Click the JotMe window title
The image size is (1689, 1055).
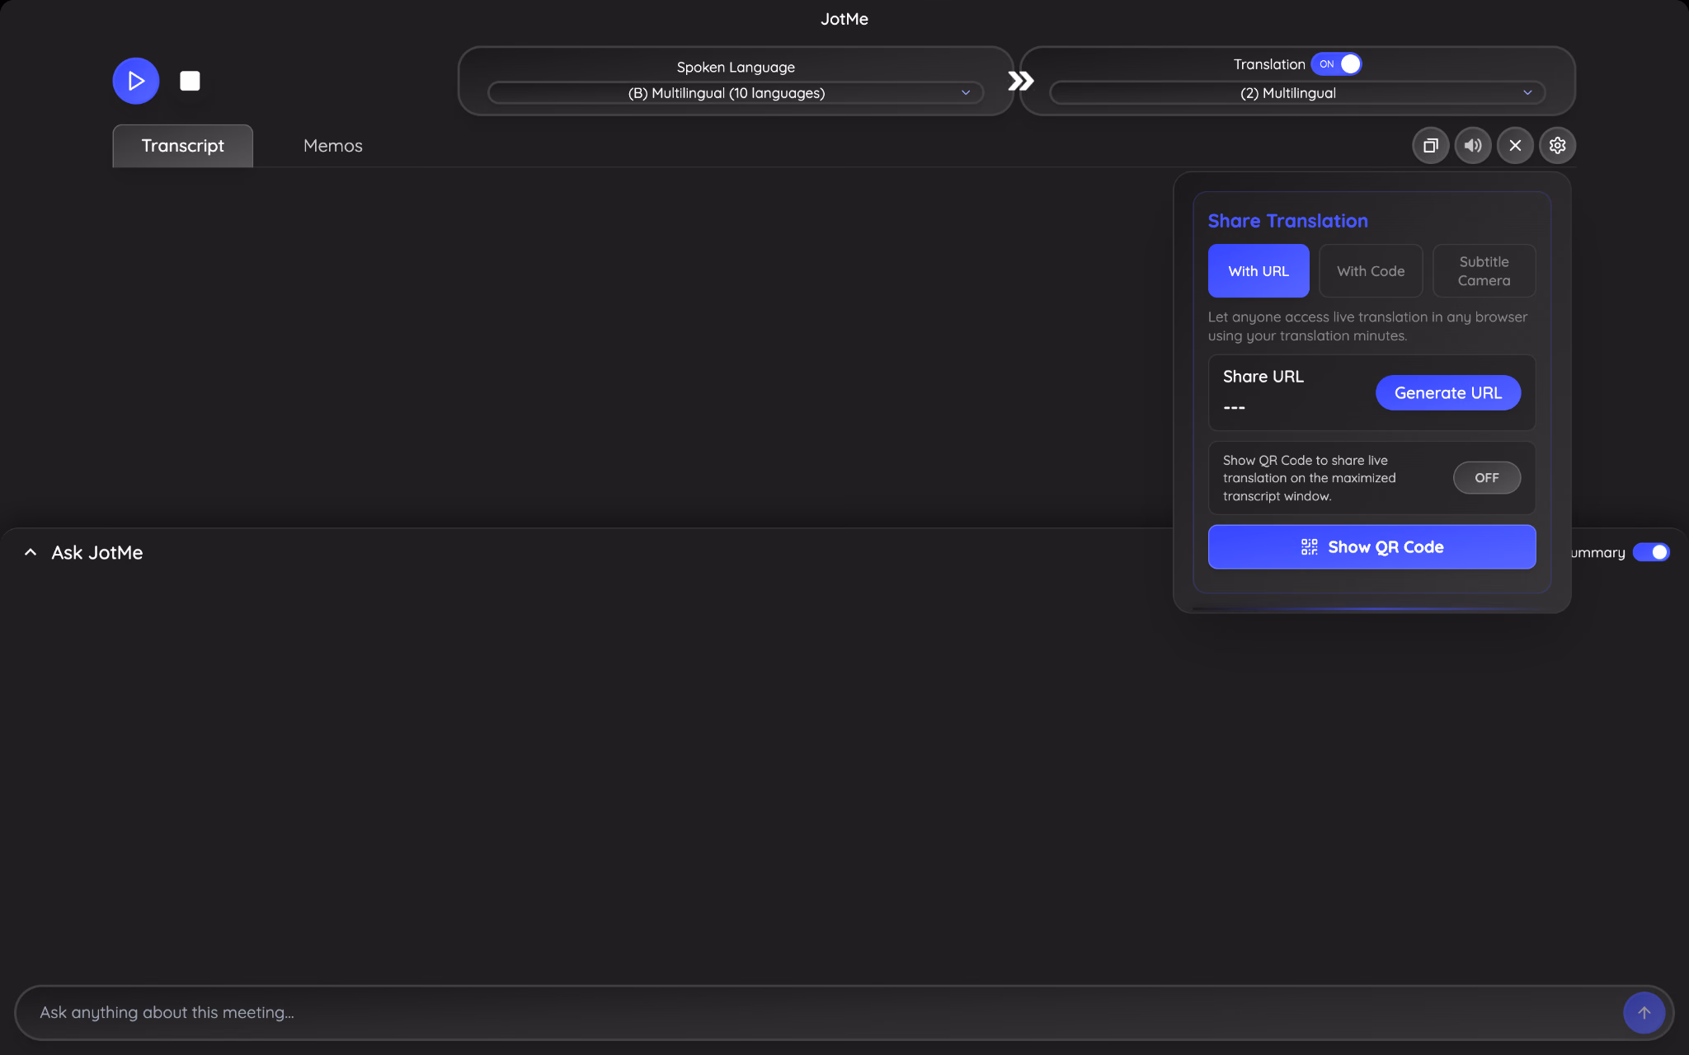[844, 19]
